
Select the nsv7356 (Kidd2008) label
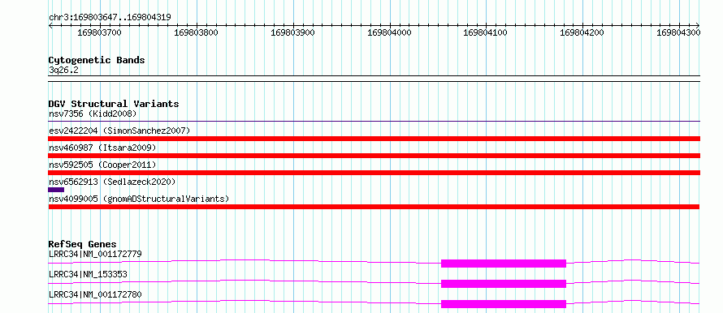coord(93,114)
